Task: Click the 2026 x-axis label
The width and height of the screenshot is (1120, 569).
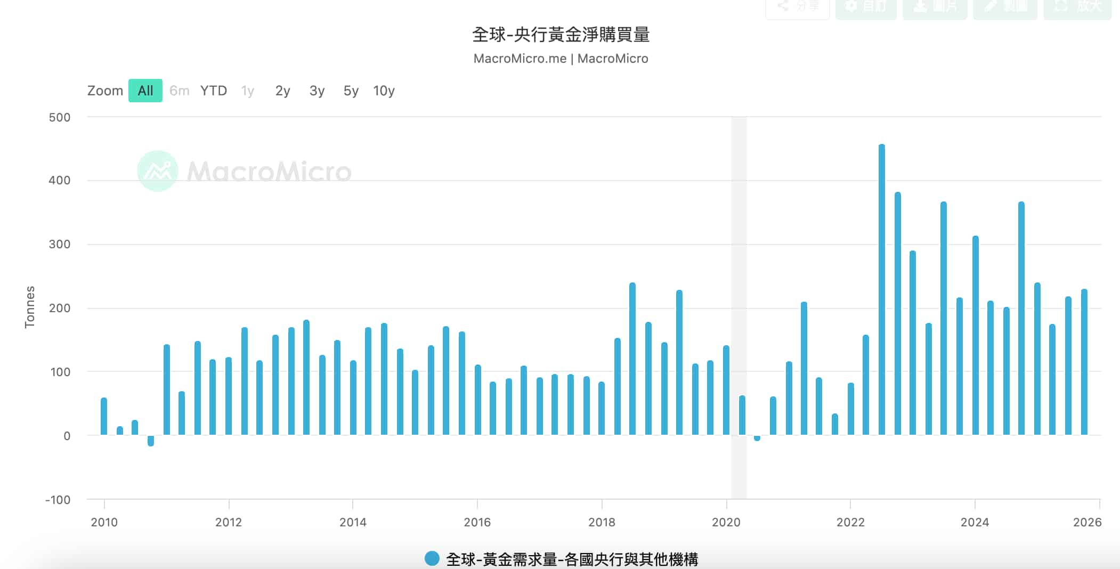Action: 1087,522
